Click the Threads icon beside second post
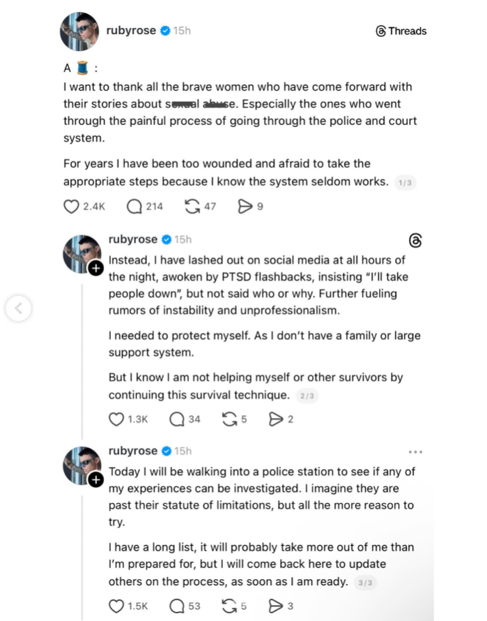 (416, 240)
